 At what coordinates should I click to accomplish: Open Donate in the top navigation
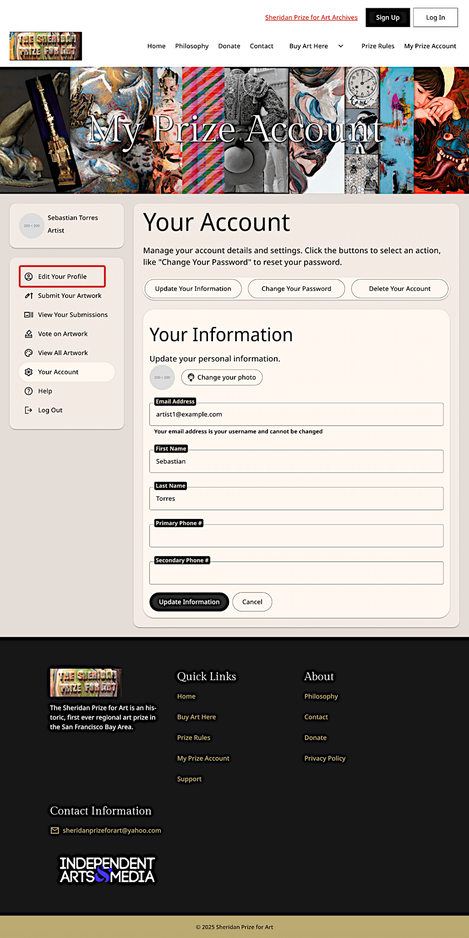[x=229, y=46]
